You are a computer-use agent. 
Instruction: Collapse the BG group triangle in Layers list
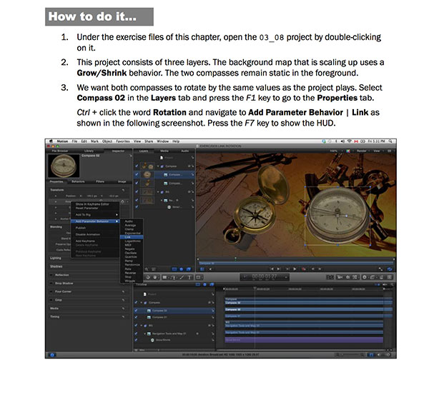[x=158, y=192]
